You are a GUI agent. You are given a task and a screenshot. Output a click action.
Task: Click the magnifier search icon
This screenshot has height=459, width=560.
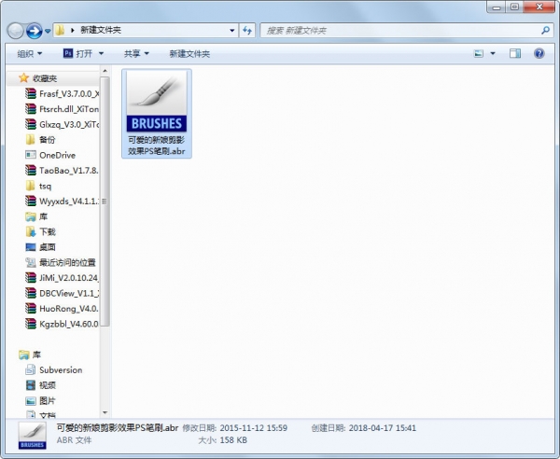pyautogui.click(x=545, y=31)
